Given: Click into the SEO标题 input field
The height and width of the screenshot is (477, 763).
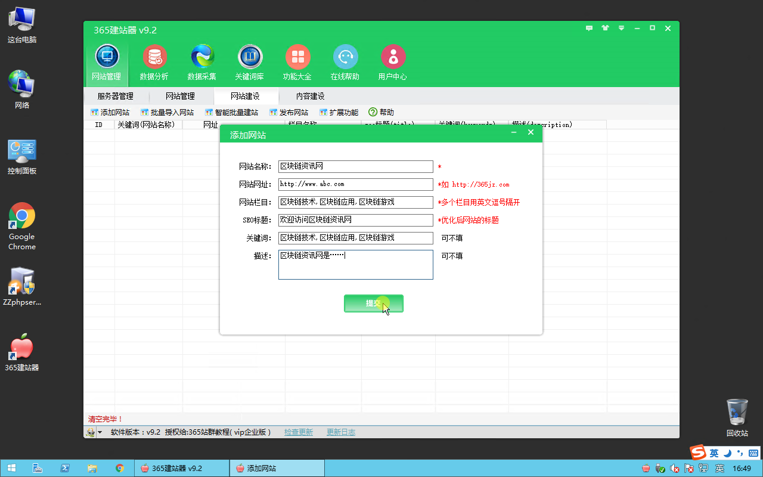Looking at the screenshot, I should [x=355, y=220].
